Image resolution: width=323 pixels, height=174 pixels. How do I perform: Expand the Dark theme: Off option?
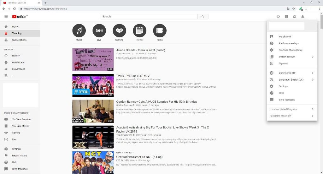pyautogui.click(x=292, y=73)
